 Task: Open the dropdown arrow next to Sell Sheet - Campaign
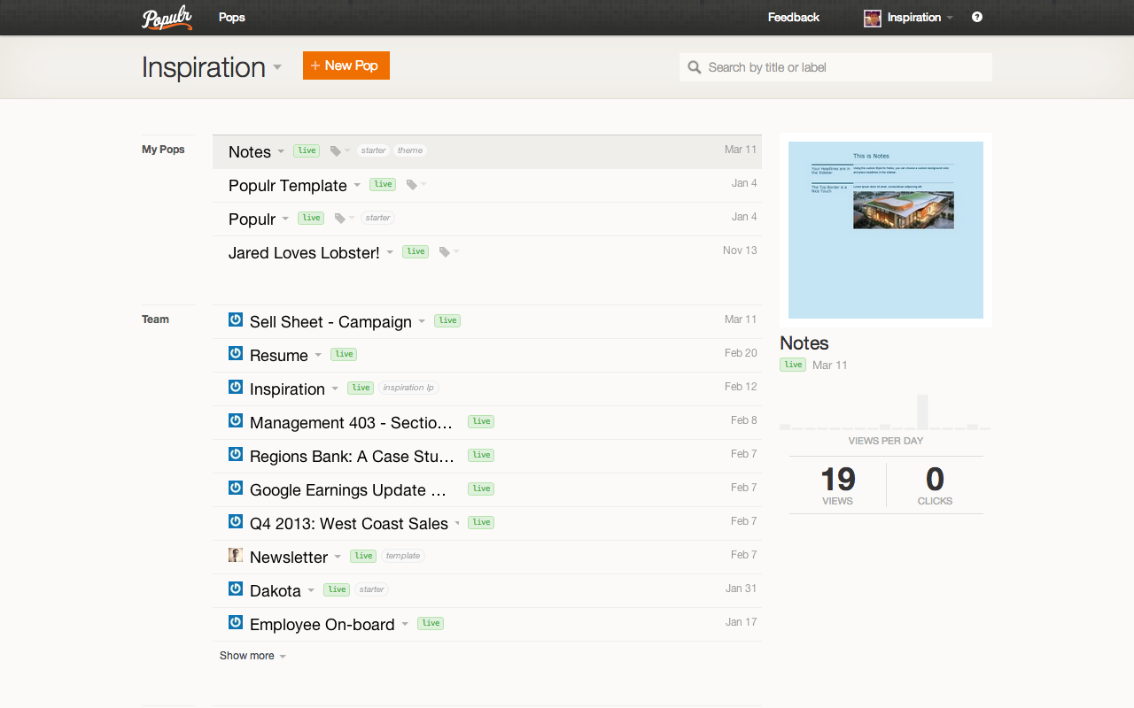[422, 322]
